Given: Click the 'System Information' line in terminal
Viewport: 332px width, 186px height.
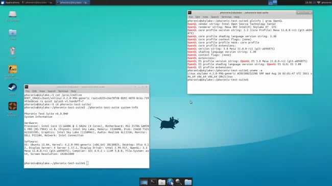Looking at the screenshot, I should 38,117.
